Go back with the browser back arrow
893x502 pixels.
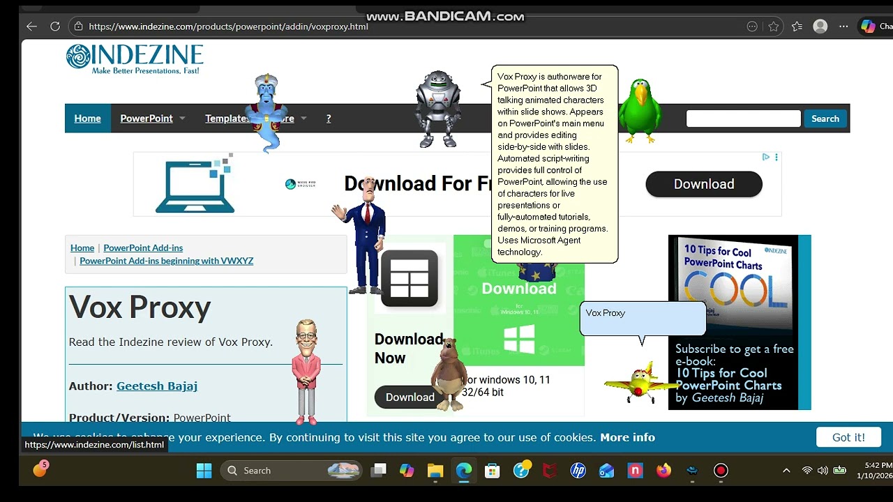[31, 26]
